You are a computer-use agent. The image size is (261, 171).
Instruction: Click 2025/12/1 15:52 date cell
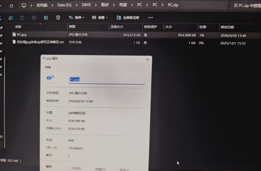233,43
